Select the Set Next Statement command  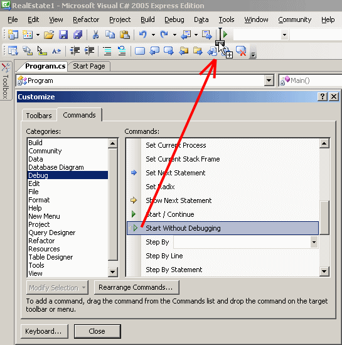point(223,173)
